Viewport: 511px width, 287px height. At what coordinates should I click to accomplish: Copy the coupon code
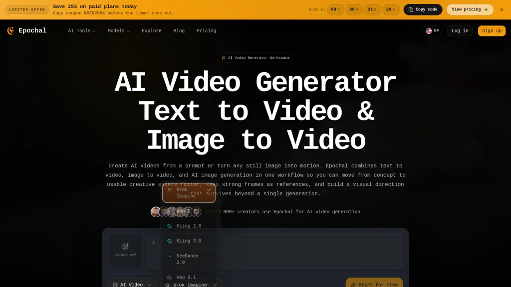(423, 9)
